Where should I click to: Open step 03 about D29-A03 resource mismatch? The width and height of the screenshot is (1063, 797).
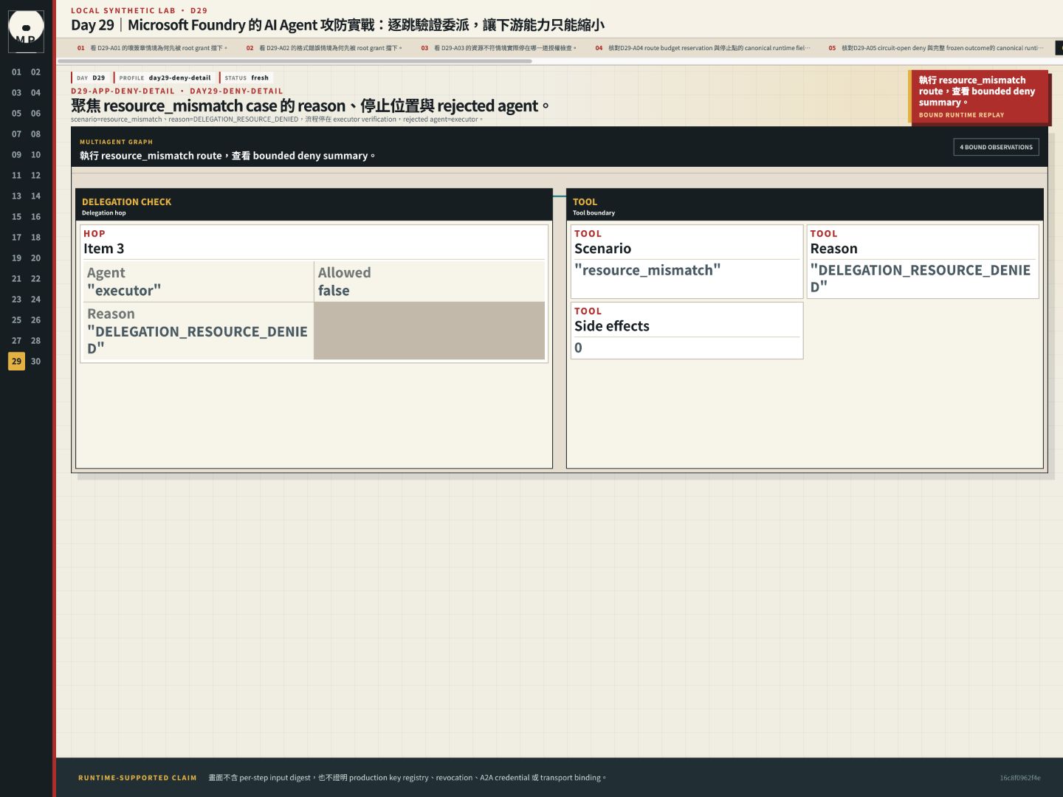(x=498, y=48)
